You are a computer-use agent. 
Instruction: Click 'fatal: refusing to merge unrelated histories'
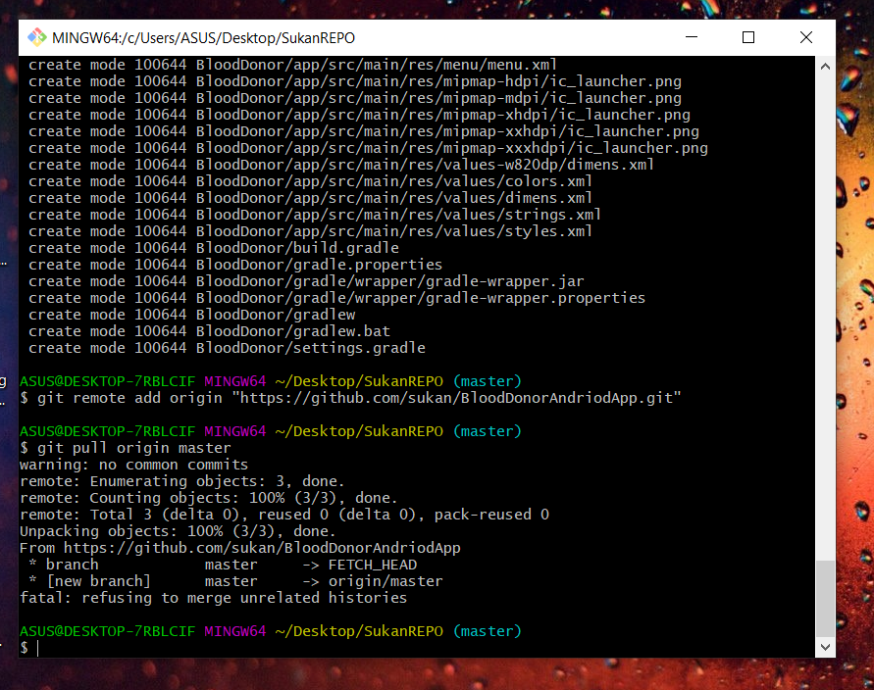pos(214,598)
